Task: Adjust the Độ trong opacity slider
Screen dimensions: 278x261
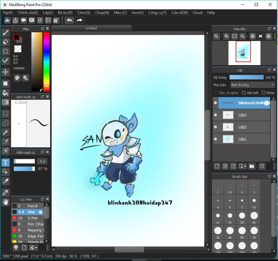Action: pyautogui.click(x=247, y=77)
